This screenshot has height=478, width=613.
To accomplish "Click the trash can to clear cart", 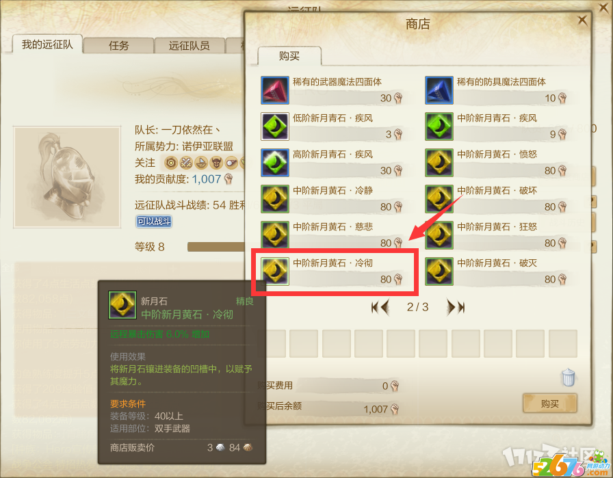I will click(568, 377).
